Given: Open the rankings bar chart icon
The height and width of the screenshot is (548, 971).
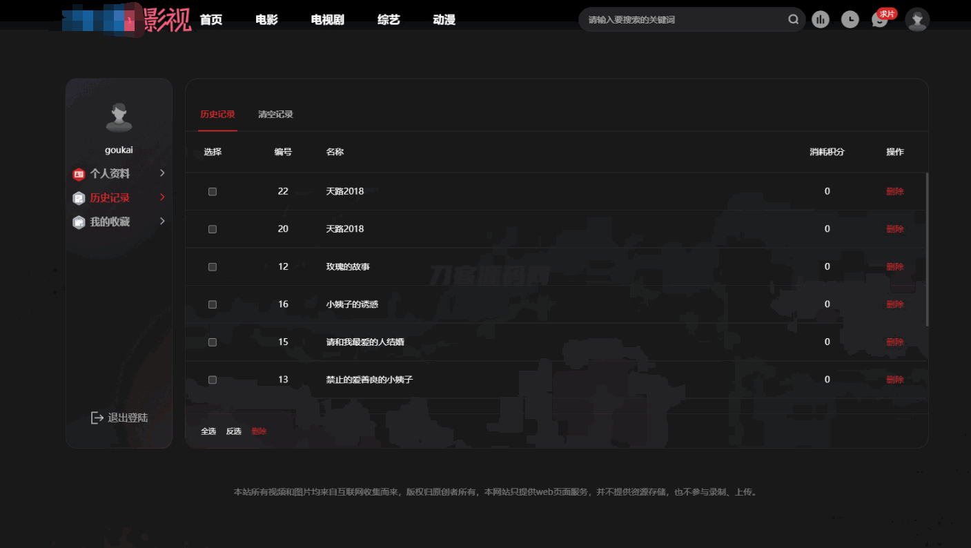Looking at the screenshot, I should [x=821, y=20].
